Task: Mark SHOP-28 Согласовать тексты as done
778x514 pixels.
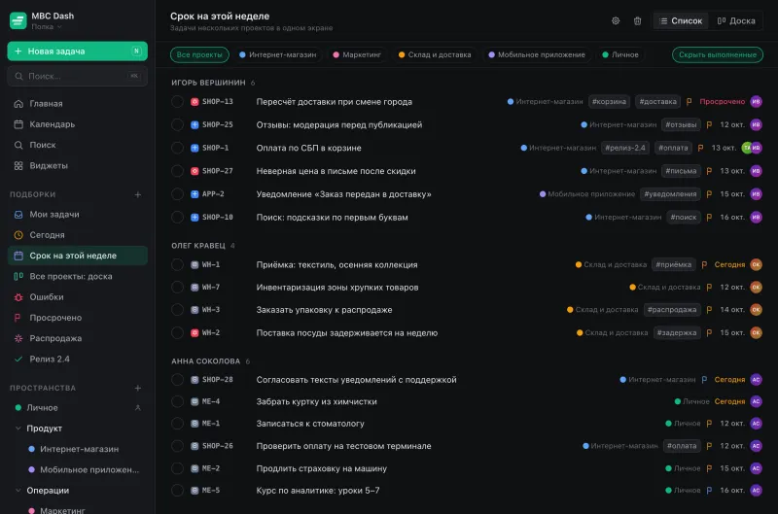Action: [x=177, y=380]
